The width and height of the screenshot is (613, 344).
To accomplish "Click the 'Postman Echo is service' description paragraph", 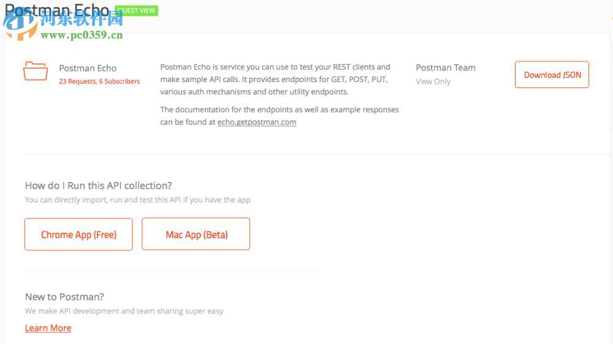I will [275, 80].
